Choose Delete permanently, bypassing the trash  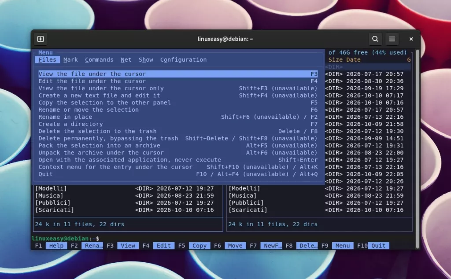(178, 139)
